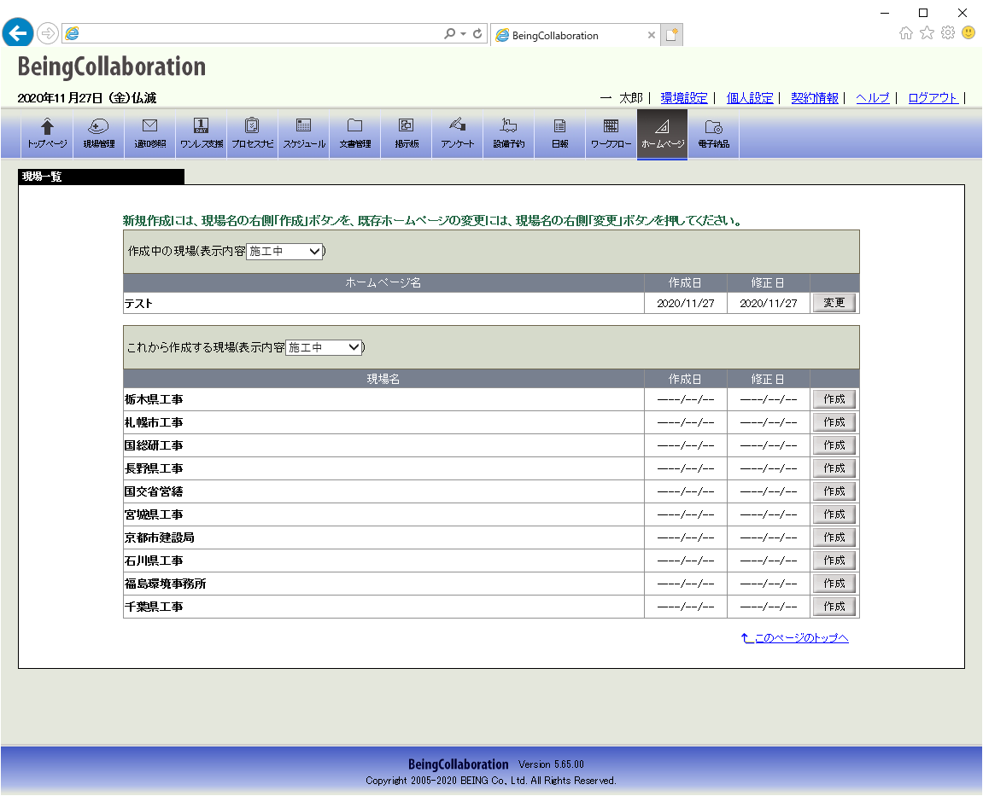Expand the これから作成する現場 display dropdown

tap(324, 347)
